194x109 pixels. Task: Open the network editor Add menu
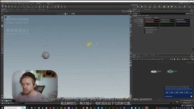point(135,59)
